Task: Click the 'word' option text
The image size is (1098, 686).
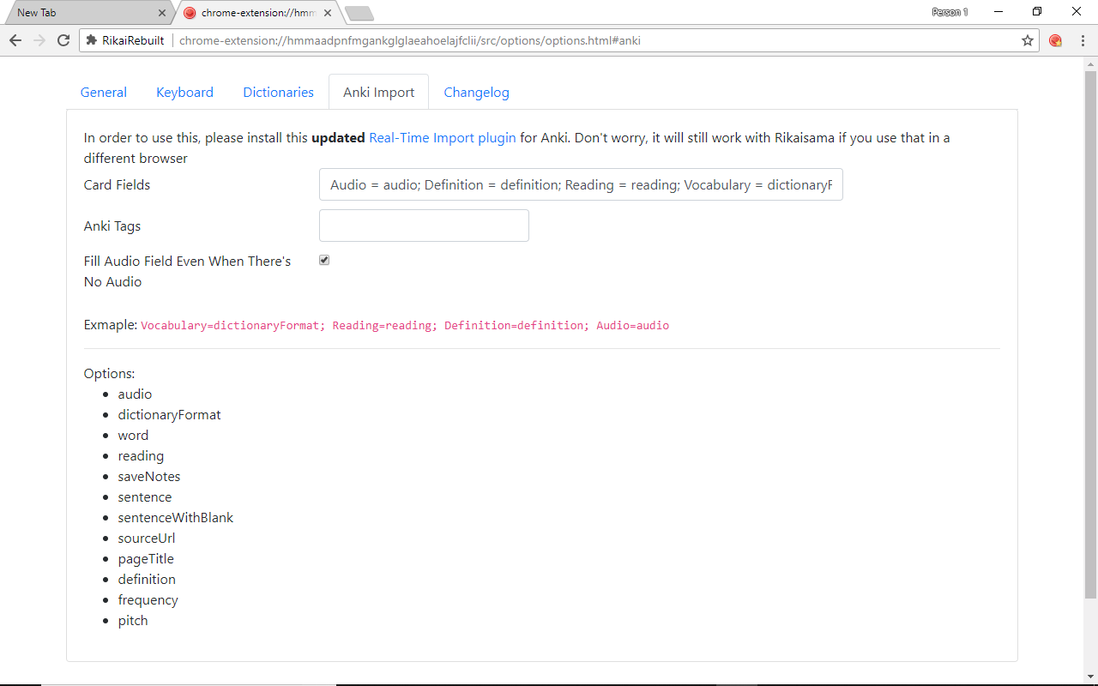Action: click(x=133, y=436)
